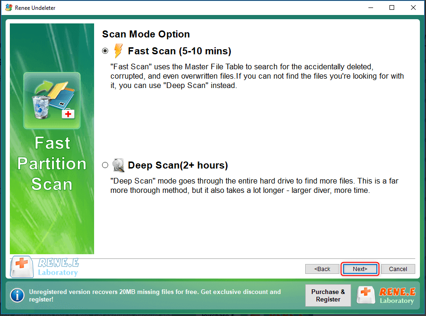
Task: Click the unregistered version discount message
Action: coord(154,295)
